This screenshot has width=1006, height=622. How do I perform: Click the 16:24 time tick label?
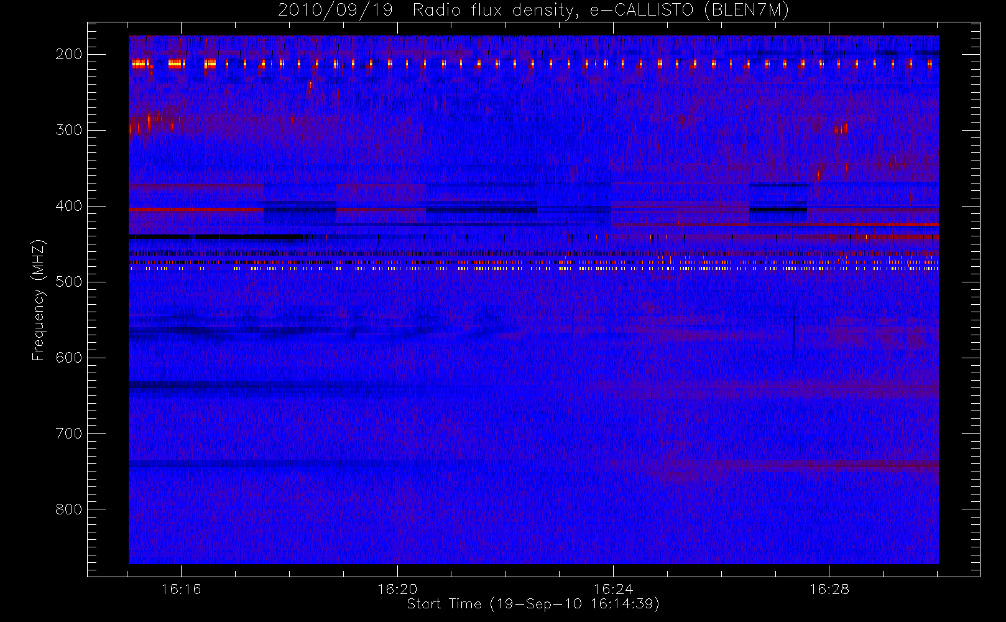coord(613,589)
